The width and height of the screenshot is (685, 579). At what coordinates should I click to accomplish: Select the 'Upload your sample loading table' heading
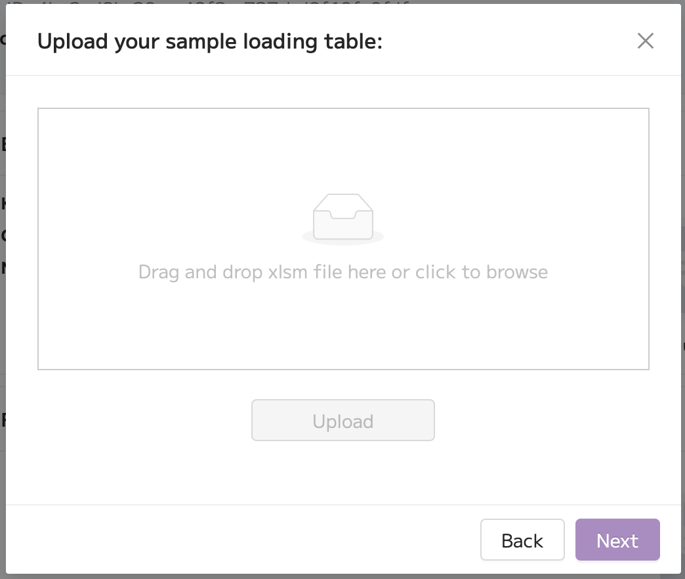[210, 42]
